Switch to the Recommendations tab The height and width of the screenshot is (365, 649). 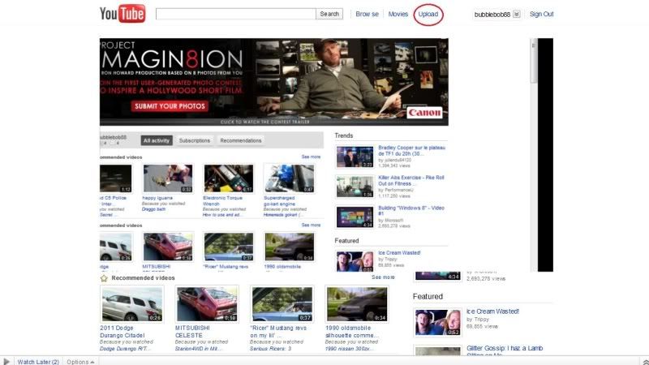(241, 140)
